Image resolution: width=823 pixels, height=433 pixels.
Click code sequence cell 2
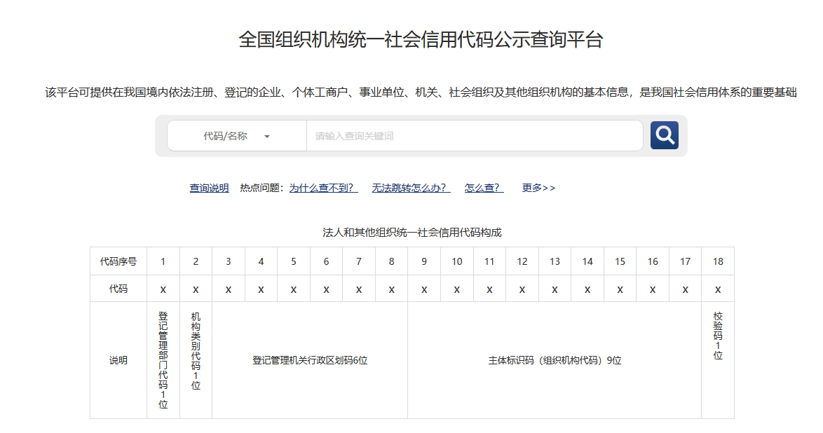tap(196, 261)
